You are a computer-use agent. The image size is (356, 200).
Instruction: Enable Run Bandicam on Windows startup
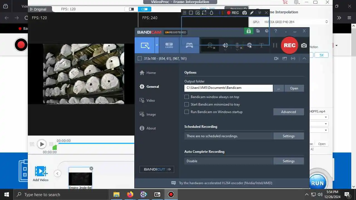pyautogui.click(x=187, y=112)
